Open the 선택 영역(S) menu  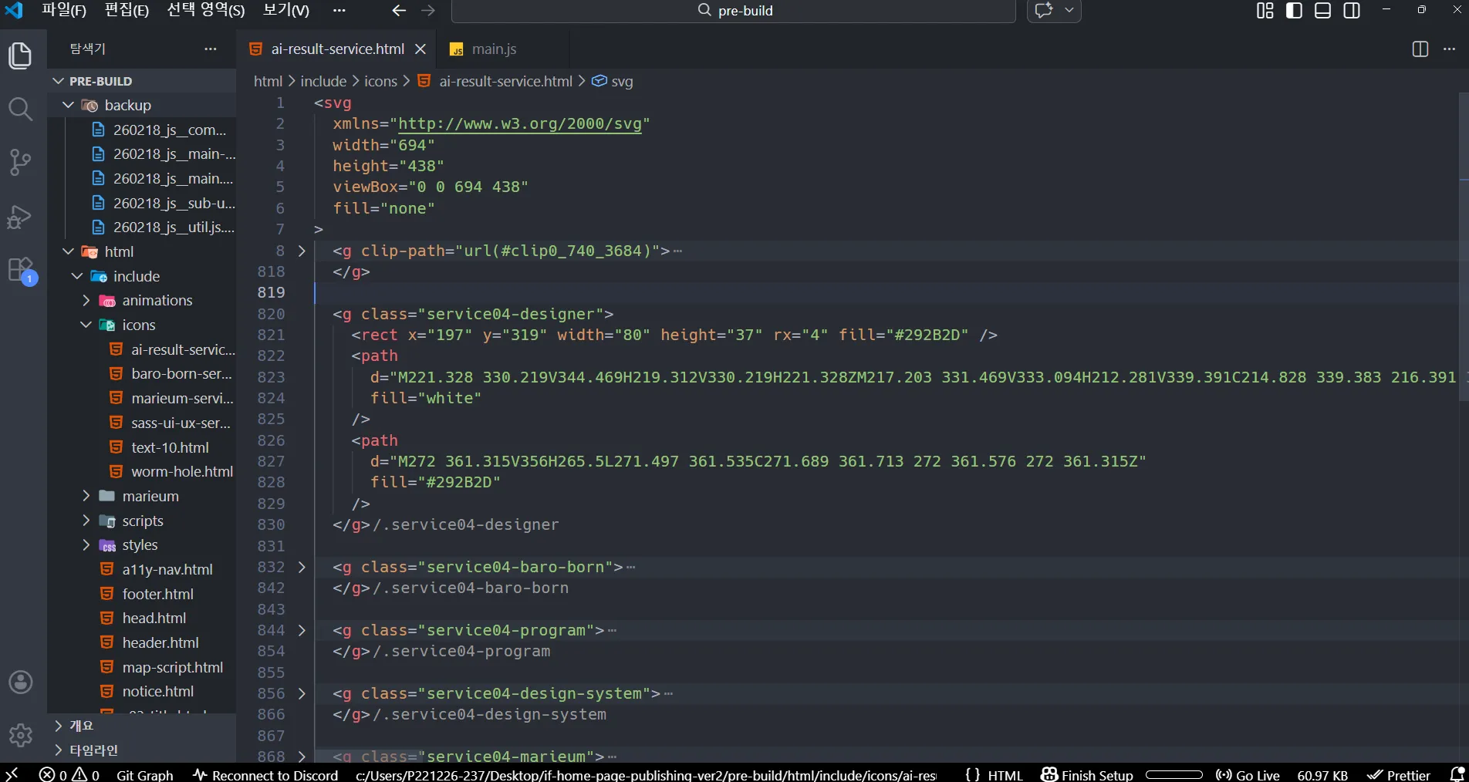click(206, 11)
